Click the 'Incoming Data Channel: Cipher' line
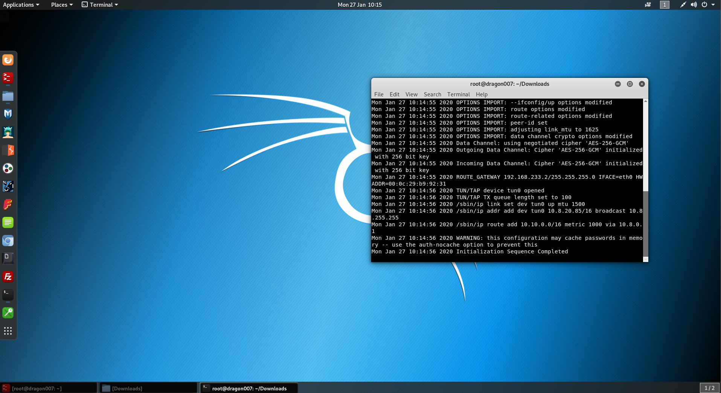The width and height of the screenshot is (721, 393). tap(507, 167)
